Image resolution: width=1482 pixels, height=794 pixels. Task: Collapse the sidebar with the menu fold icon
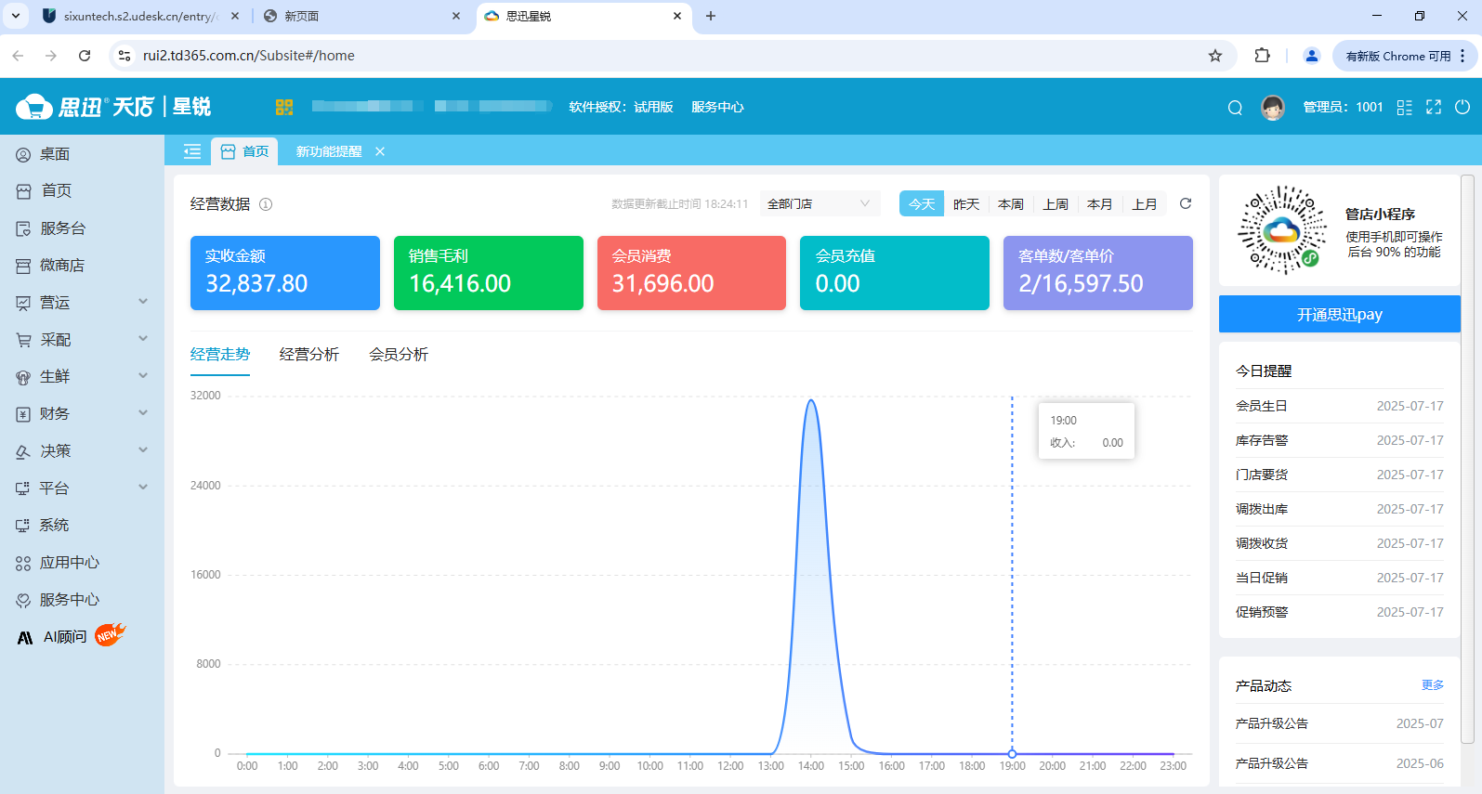pyautogui.click(x=192, y=151)
